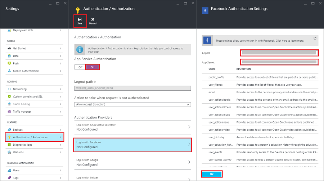This screenshot has height=181, width=324.
Task: Confirm Facebook settings with OK button
Action: click(x=212, y=174)
